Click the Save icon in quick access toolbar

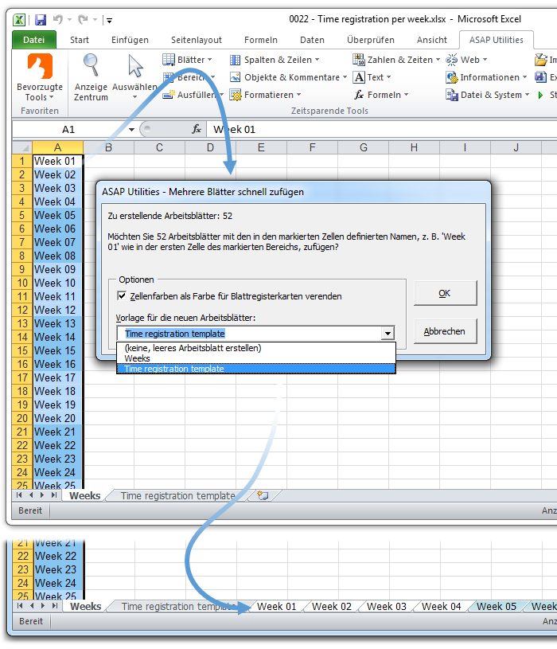coord(40,19)
